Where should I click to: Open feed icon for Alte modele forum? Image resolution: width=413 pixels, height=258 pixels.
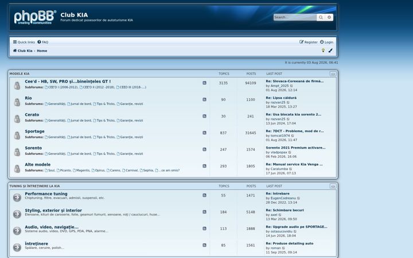(x=204, y=166)
